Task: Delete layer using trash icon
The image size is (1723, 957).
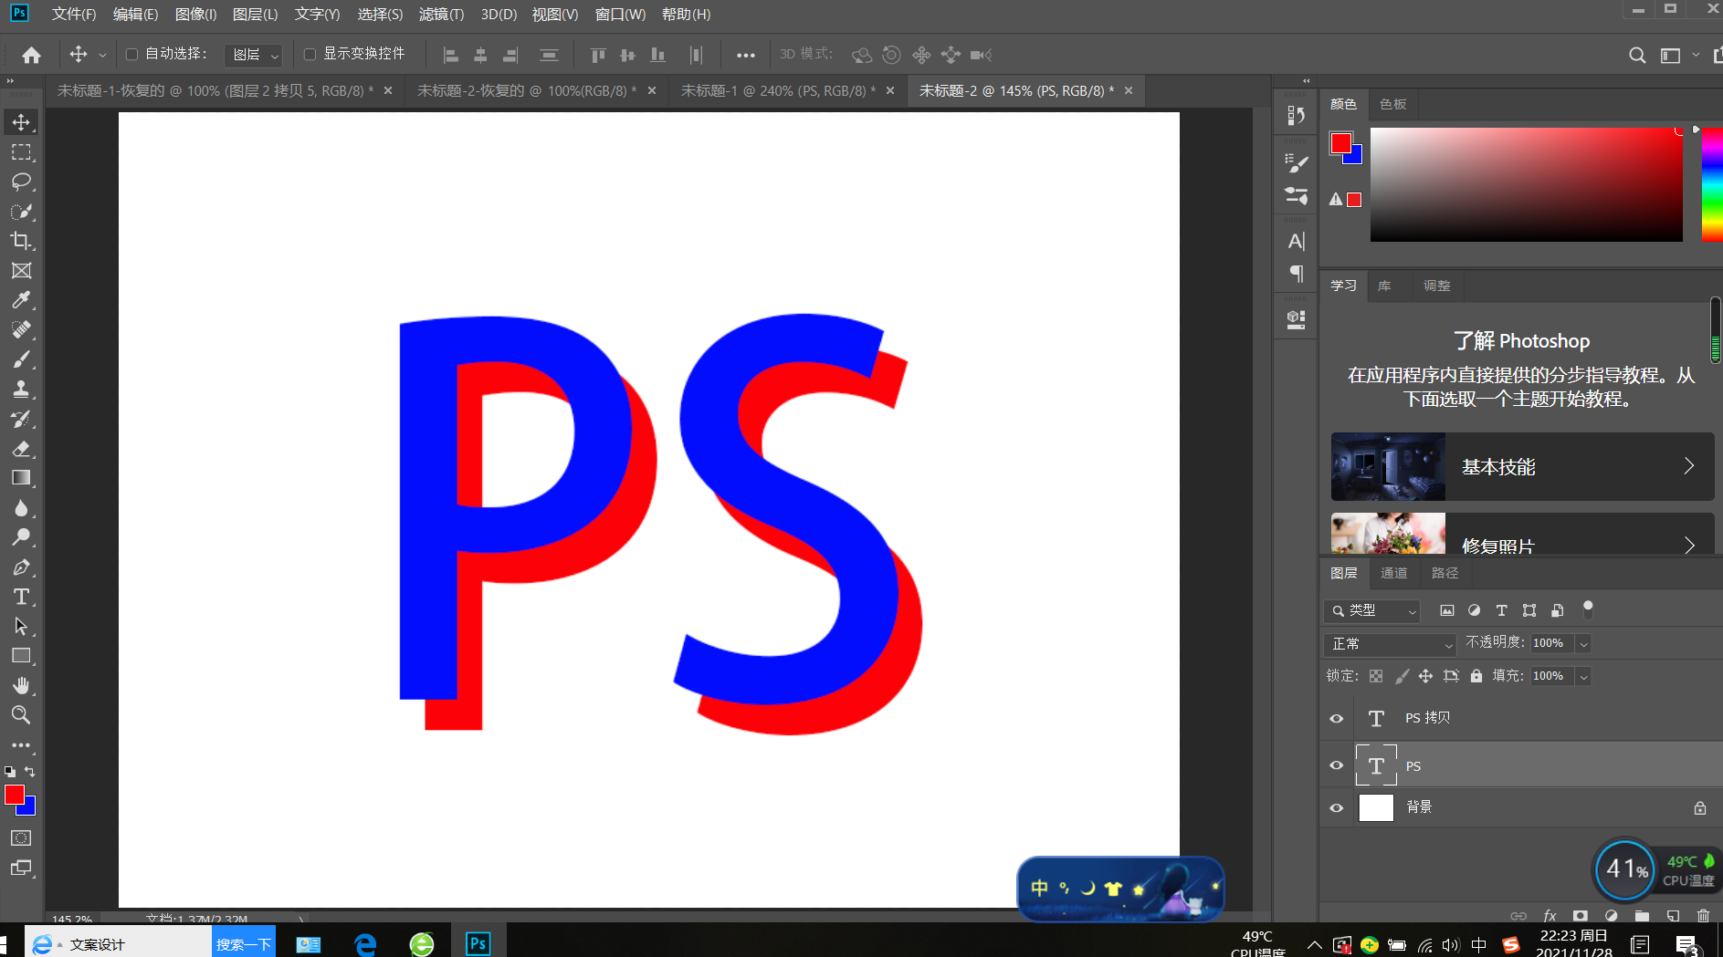Action: (1703, 915)
